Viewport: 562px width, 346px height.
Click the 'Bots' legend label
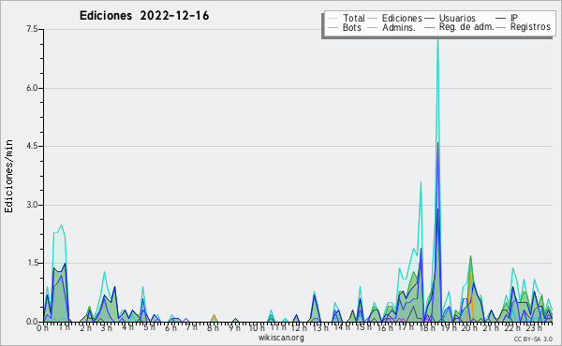(351, 27)
